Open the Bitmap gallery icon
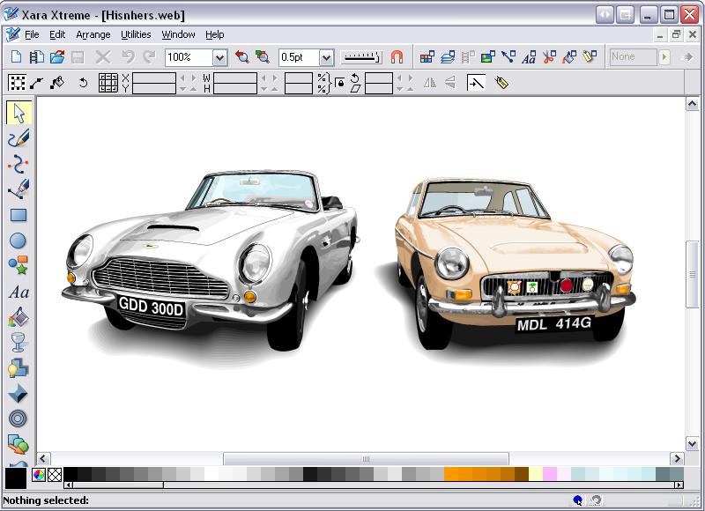705x511 pixels. tap(487, 57)
